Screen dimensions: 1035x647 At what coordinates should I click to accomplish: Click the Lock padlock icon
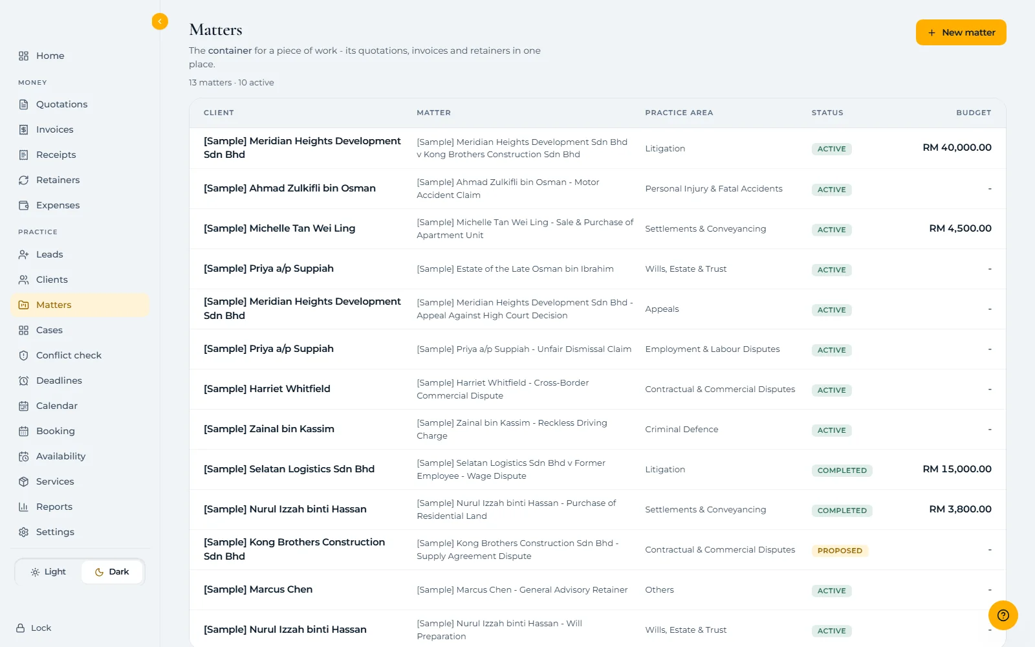(21, 628)
